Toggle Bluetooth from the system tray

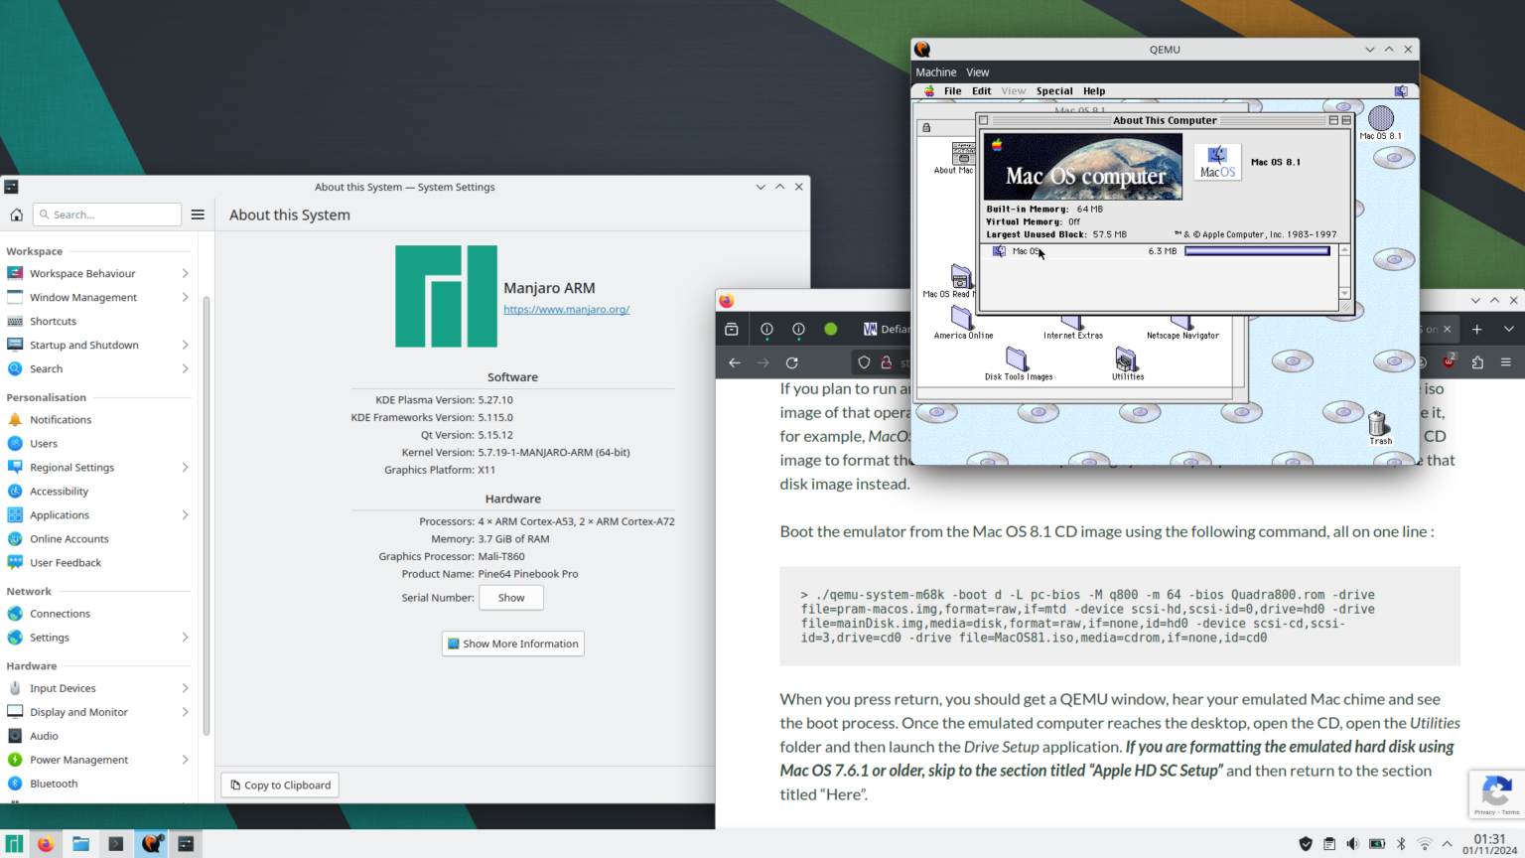coord(1400,843)
